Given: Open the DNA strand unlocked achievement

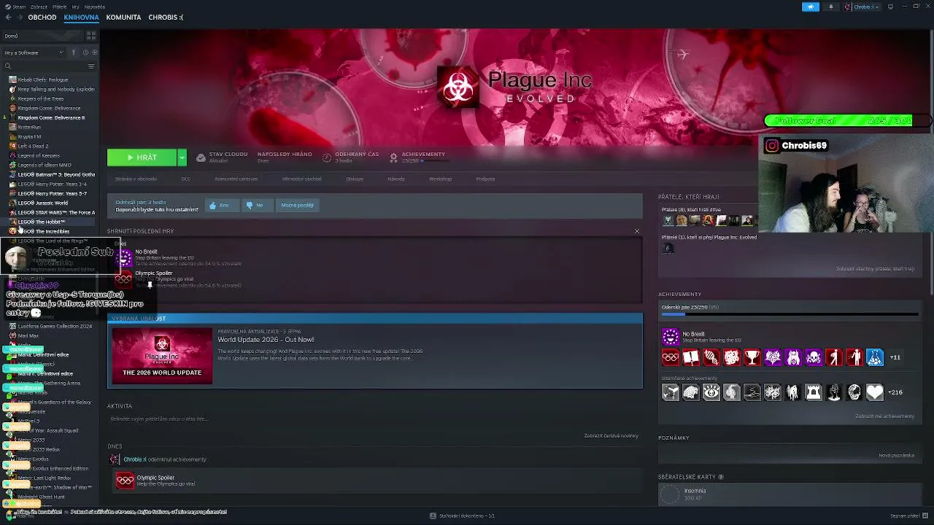Looking at the screenshot, I should [711, 357].
